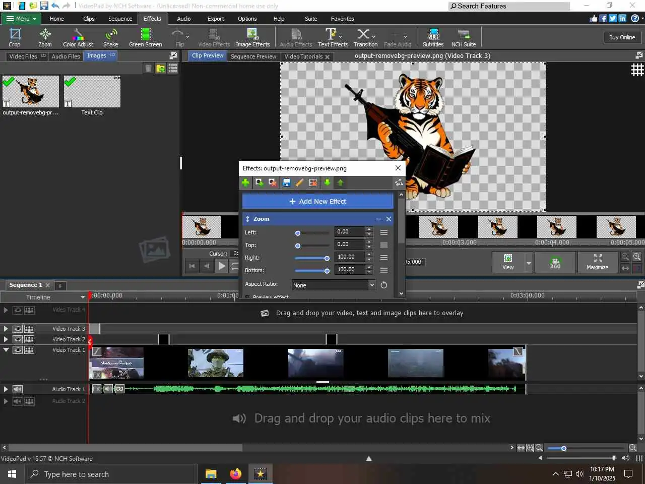This screenshot has width=645, height=484.
Task: Mute Audio Track 2 with speaker icon
Action: click(x=18, y=401)
